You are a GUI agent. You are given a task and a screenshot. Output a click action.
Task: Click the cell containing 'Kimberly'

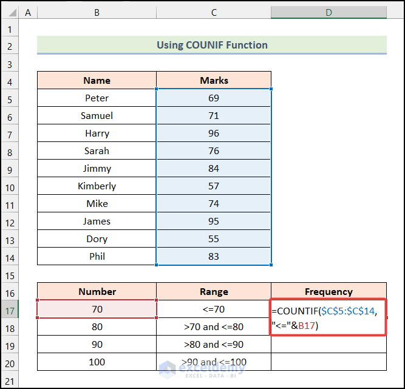[97, 186]
